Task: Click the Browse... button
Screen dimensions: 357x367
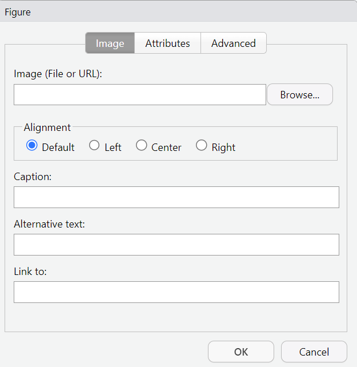Action: (x=300, y=94)
